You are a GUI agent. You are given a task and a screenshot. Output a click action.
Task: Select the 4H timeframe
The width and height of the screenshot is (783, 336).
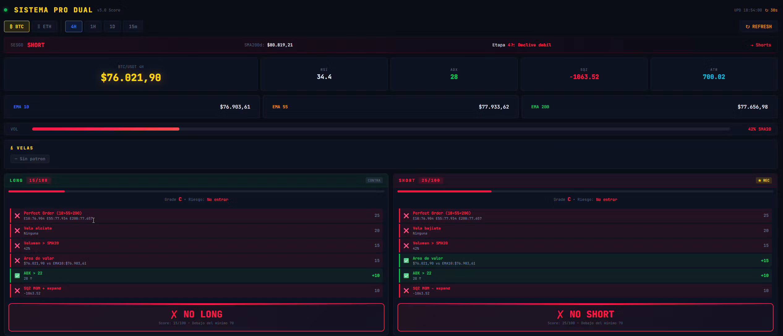coord(74,27)
